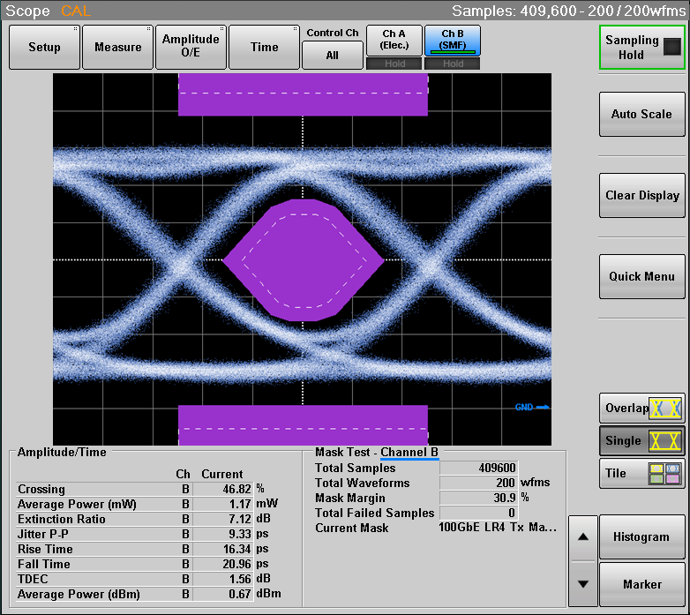This screenshot has height=615, width=690.
Task: Toggle Channel A (Elec.) on
Action: (394, 40)
